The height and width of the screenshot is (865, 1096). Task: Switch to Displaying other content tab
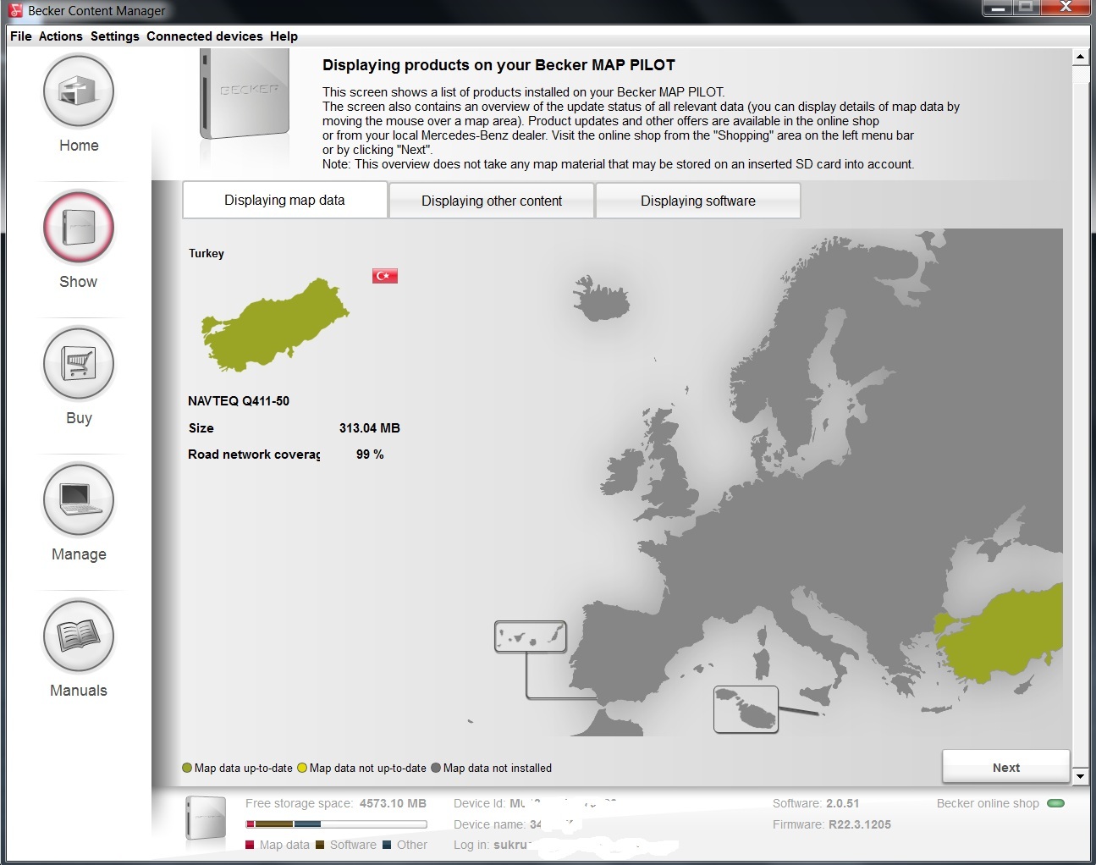492,201
